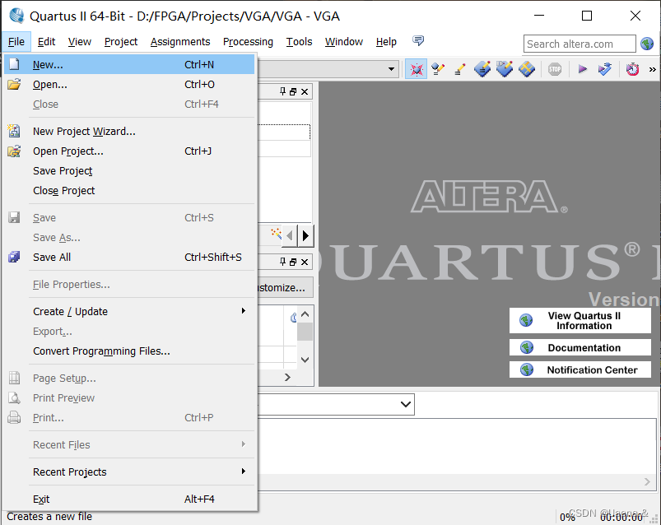661x525 pixels.
Task: Click the Page Setup... menu entry
Action: [x=129, y=378]
